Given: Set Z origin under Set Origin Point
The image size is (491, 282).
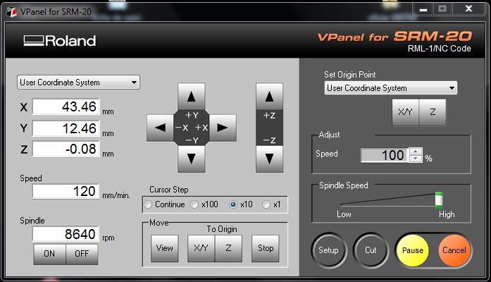Looking at the screenshot, I should (x=433, y=112).
